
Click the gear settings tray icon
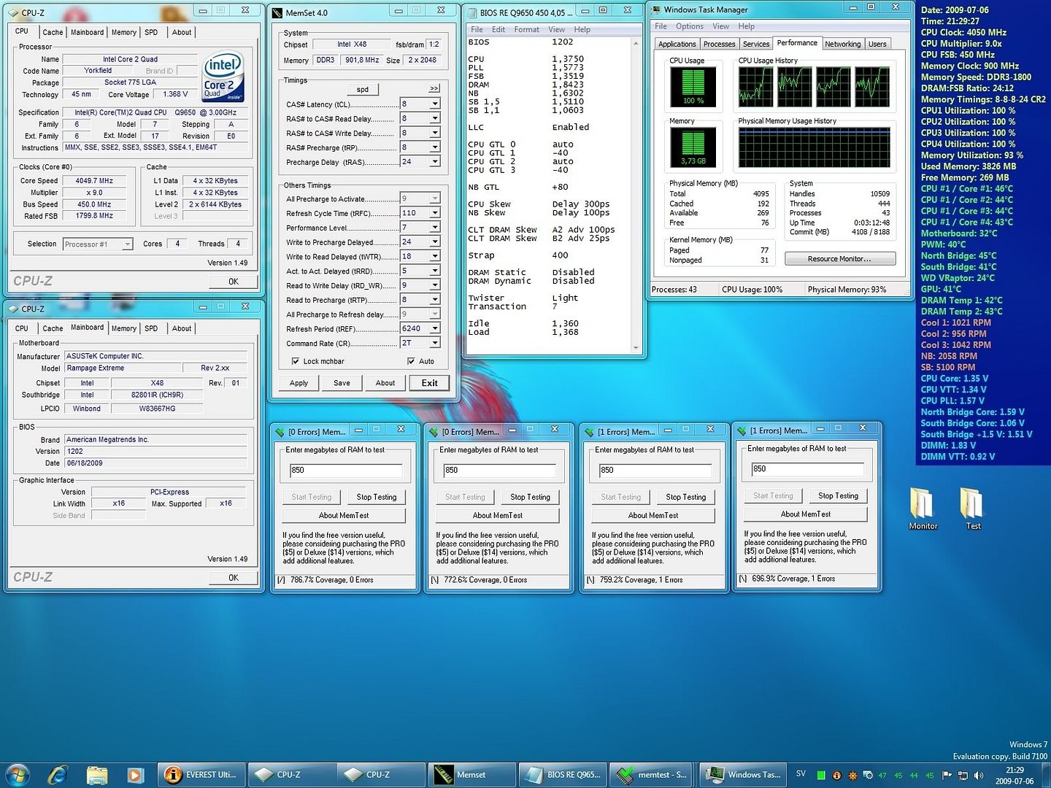pyautogui.click(x=868, y=775)
